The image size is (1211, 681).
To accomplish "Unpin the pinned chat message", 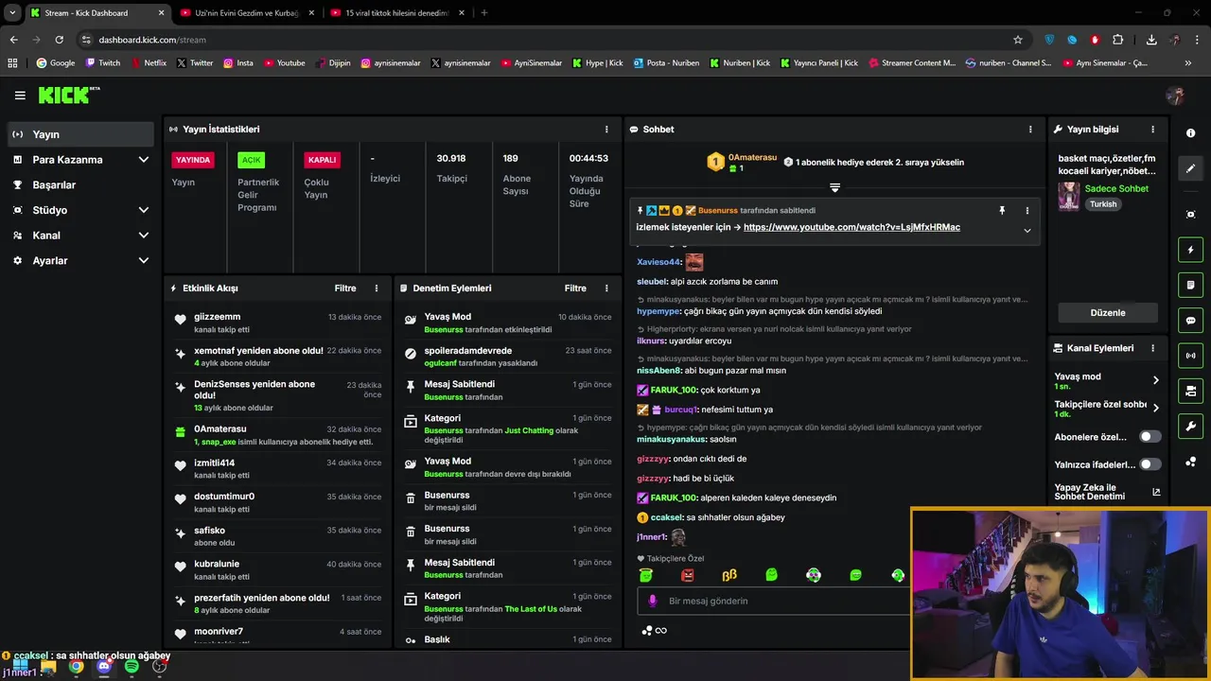I will (x=1002, y=211).
